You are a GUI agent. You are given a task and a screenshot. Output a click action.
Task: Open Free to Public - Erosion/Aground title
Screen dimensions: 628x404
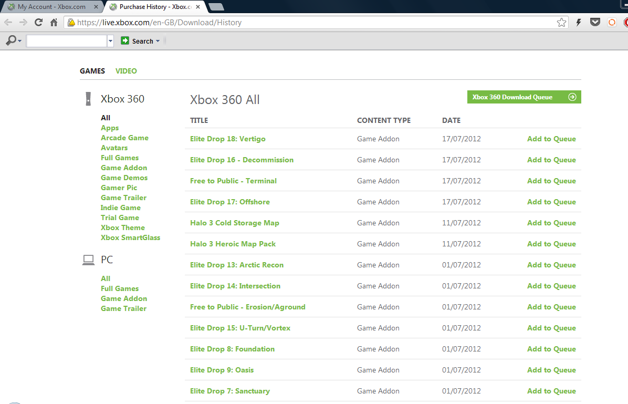(247, 307)
